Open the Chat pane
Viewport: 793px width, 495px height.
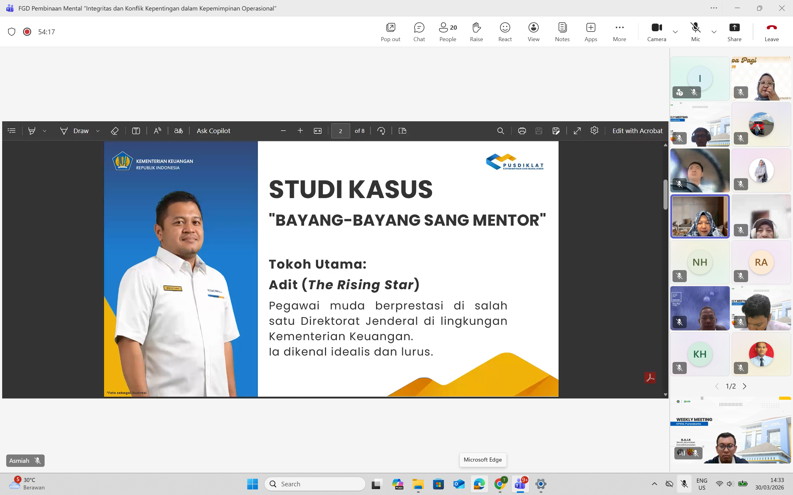pos(419,28)
